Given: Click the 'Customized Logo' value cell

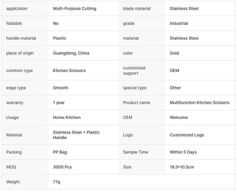Looking at the screenshot, I should click(x=187, y=135).
